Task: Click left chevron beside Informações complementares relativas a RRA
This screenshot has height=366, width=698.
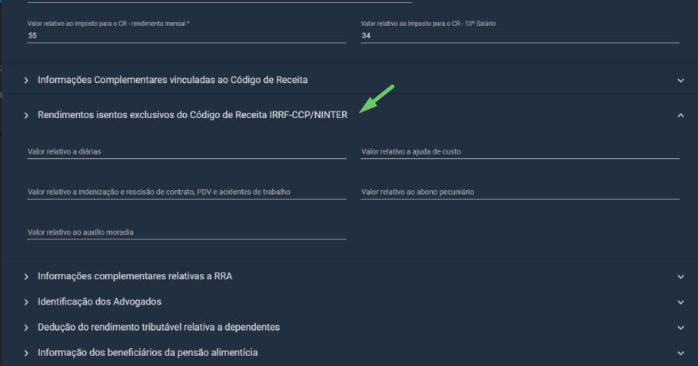Action: (x=26, y=277)
